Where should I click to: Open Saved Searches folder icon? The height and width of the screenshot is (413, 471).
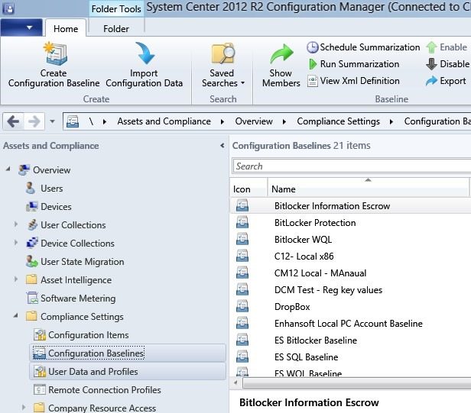(x=223, y=53)
